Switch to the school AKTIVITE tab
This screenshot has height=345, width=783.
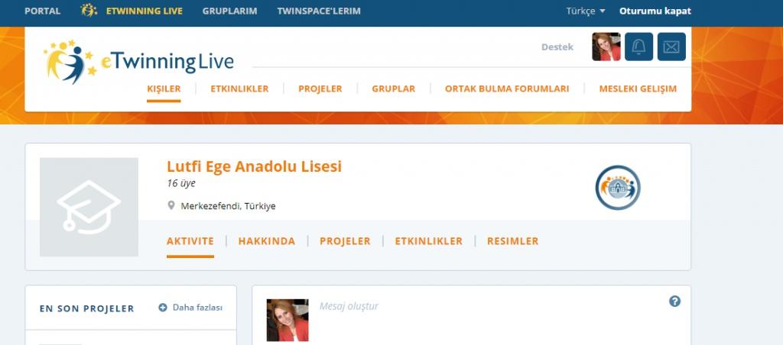[x=190, y=241]
